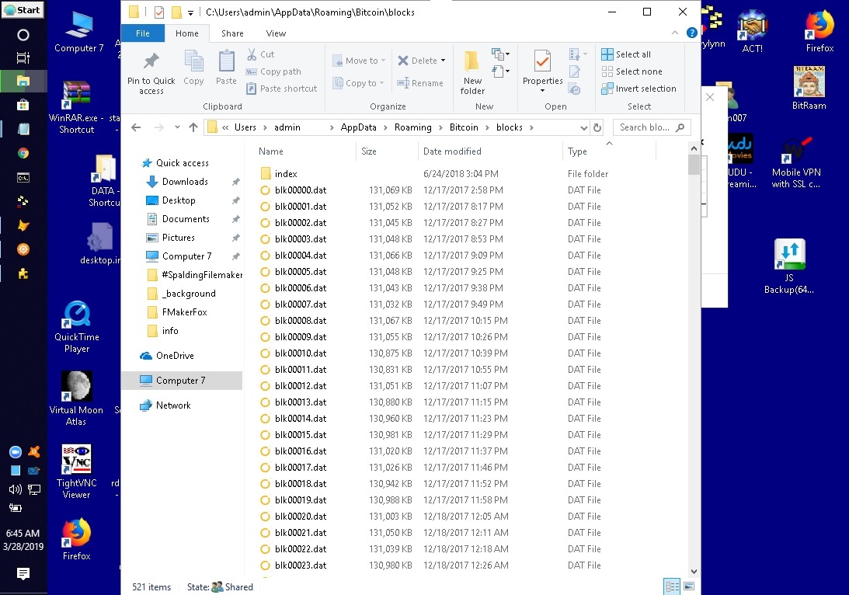The image size is (849, 595).
Task: Switch to large thumbnails view in status bar
Action: [689, 586]
